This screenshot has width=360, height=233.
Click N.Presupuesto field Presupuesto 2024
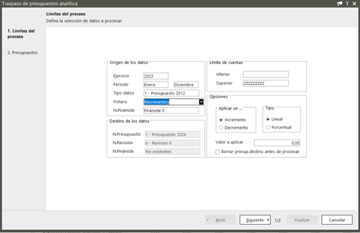pos(173,135)
